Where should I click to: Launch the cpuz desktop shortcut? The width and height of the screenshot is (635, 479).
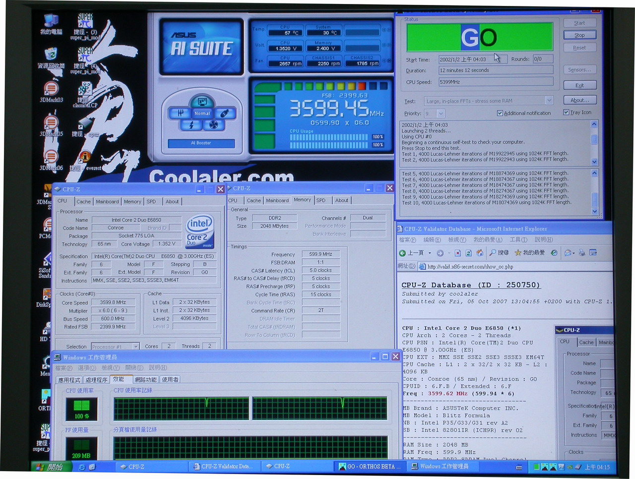click(x=85, y=124)
